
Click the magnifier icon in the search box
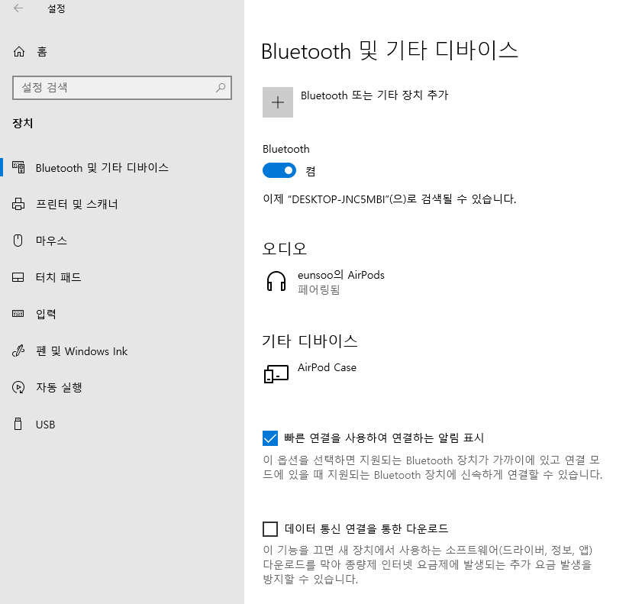coord(222,88)
